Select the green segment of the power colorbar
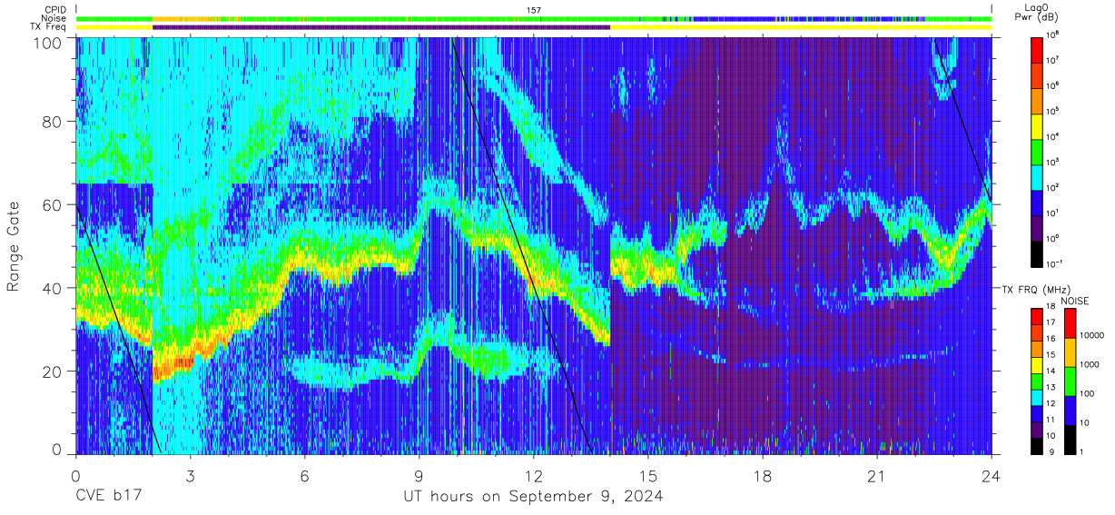This screenshot has width=1115, height=515. pos(1037,152)
